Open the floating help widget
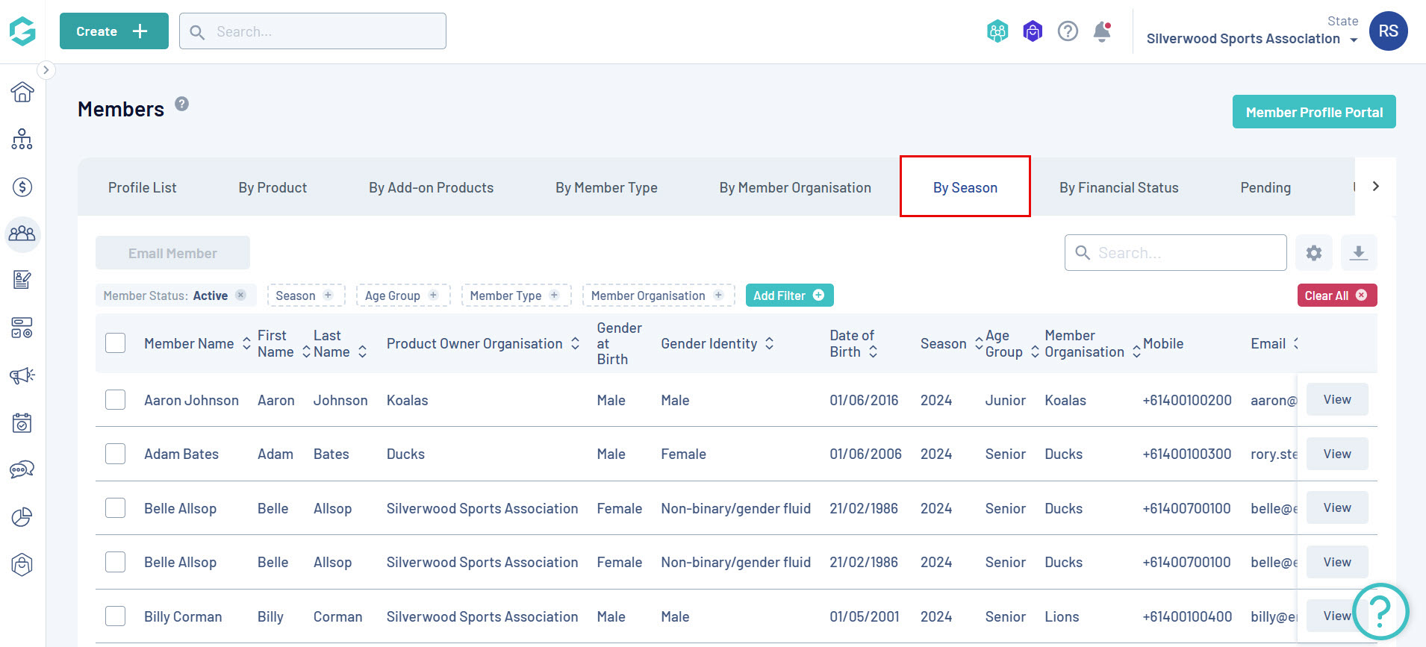Image resolution: width=1426 pixels, height=647 pixels. click(x=1380, y=611)
